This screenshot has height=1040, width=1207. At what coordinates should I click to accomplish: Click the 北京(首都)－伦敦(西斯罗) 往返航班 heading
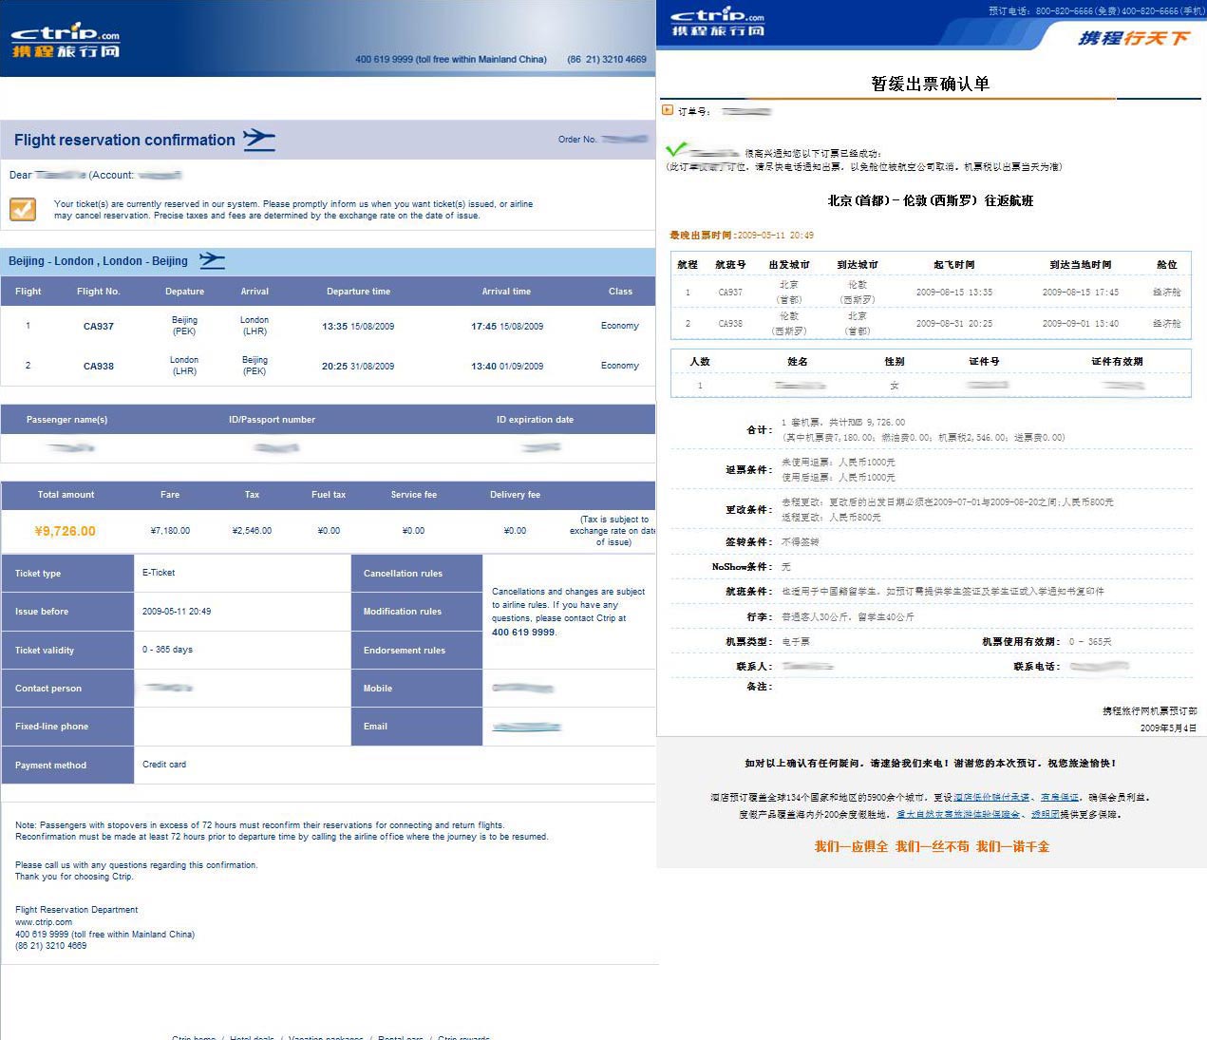(931, 200)
